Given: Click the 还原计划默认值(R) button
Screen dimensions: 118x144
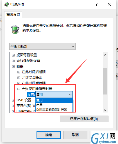Looking at the screenshot, I should click(x=84, y=119).
